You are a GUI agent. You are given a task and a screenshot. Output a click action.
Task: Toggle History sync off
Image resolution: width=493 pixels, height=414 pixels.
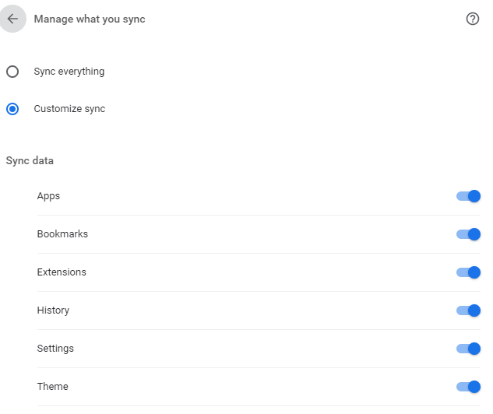(468, 310)
